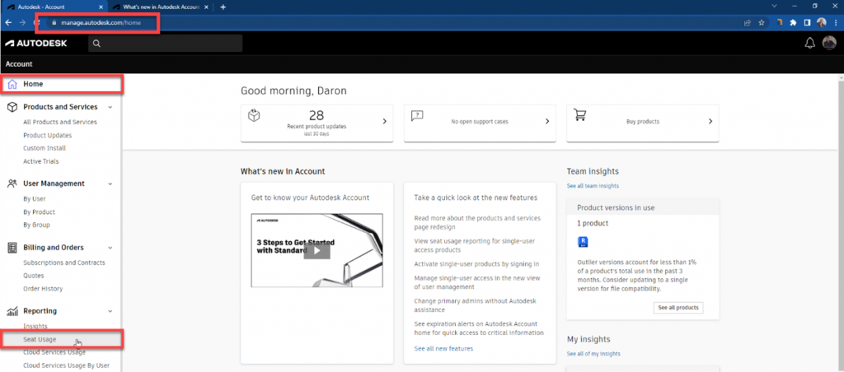Click the Reporting chart icon
844x372 pixels.
point(12,311)
